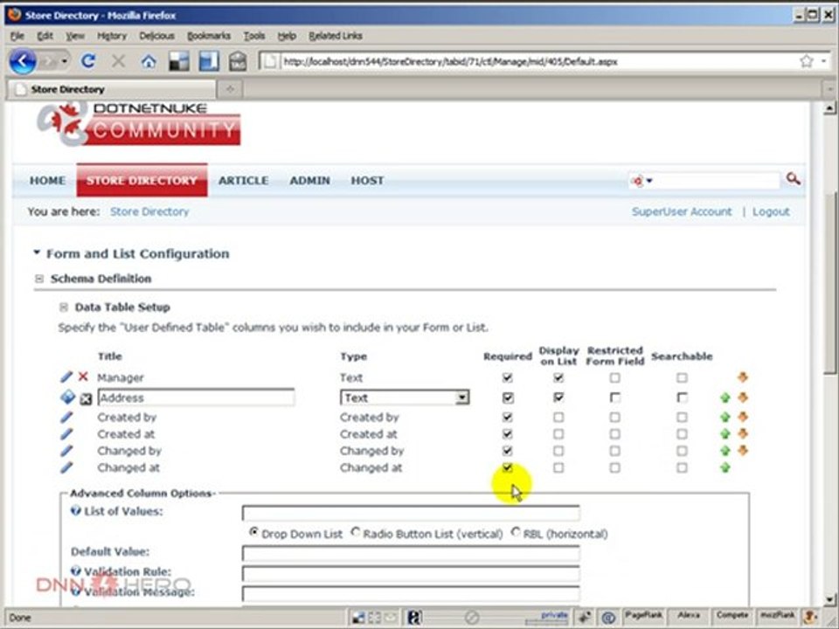Bookmark this page with the star icon
The image size is (839, 629).
pyautogui.click(x=807, y=61)
